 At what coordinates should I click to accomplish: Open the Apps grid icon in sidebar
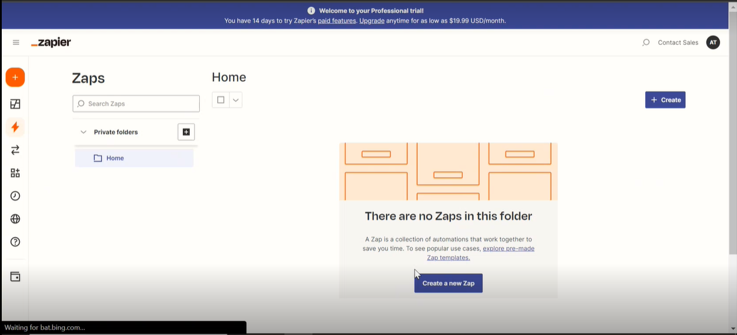(x=15, y=173)
